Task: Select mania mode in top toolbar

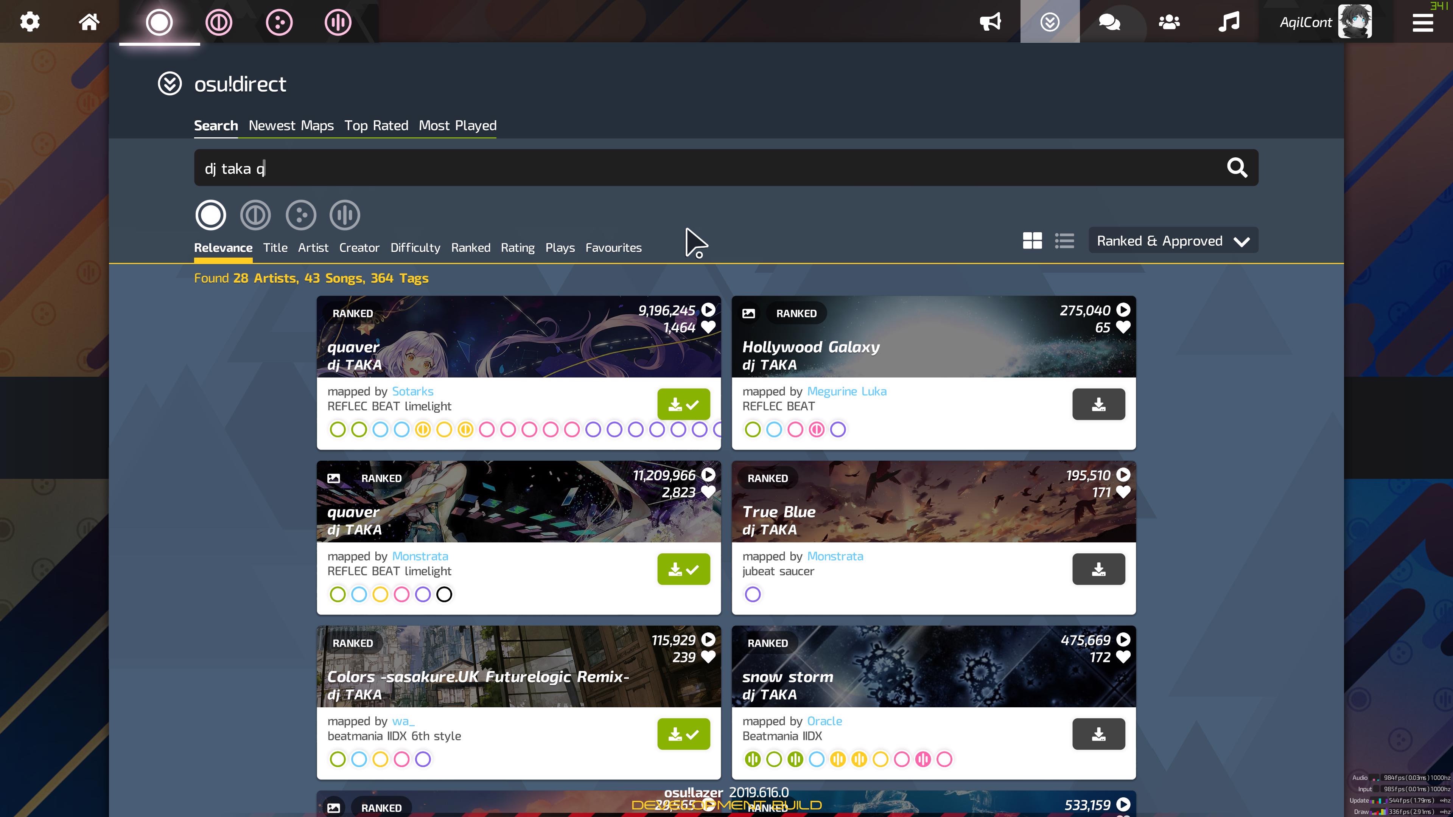Action: pos(338,23)
